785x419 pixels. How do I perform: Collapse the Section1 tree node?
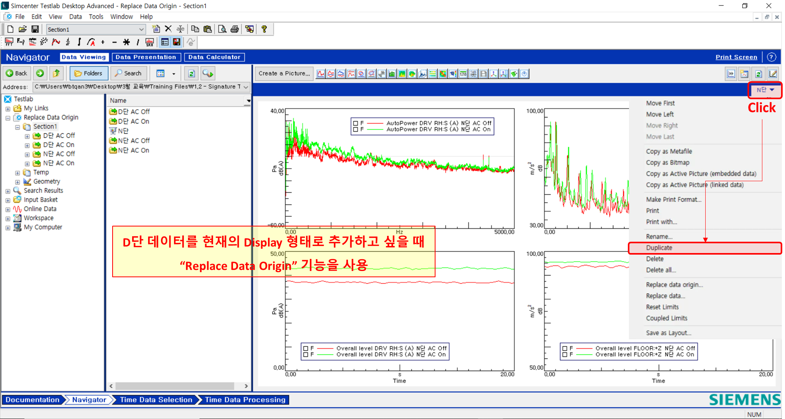(x=18, y=127)
